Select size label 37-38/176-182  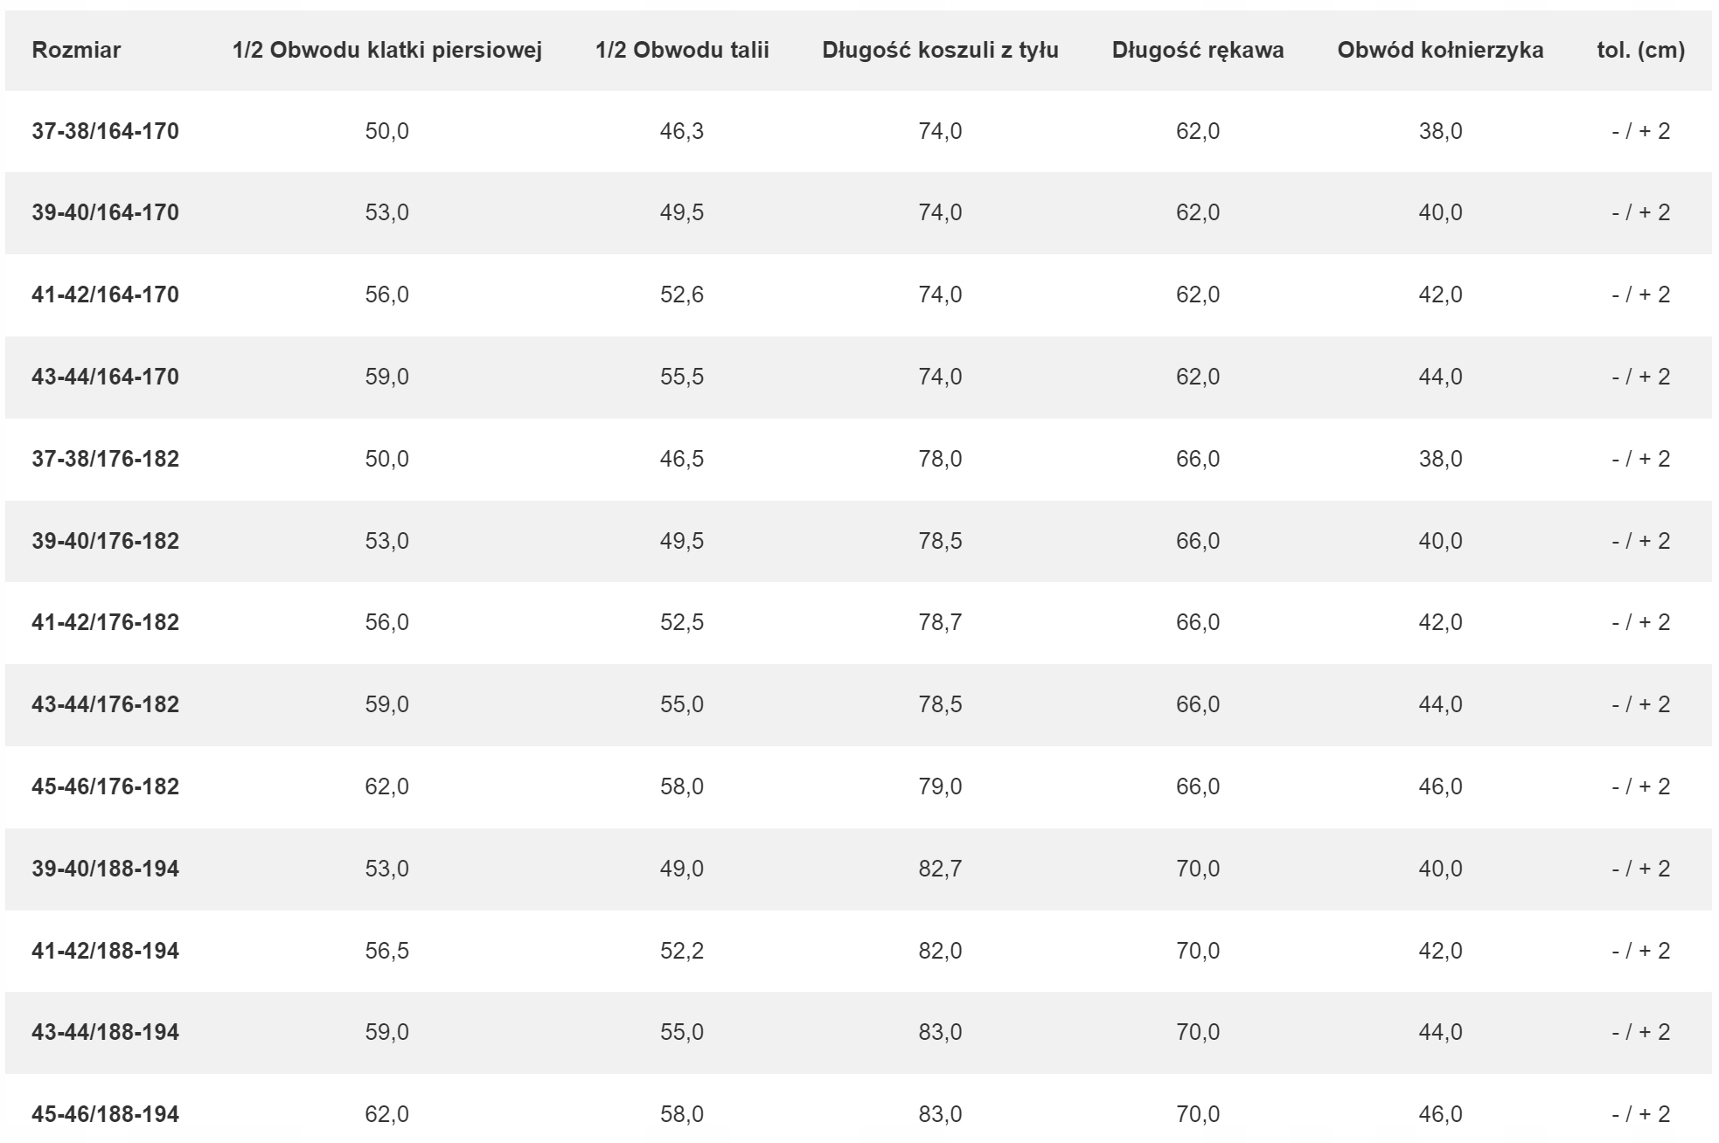tap(105, 459)
